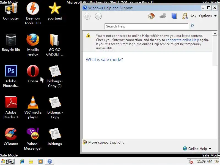Click the magnifier Search Help button
The width and height of the screenshot is (220, 165).
point(192,26)
